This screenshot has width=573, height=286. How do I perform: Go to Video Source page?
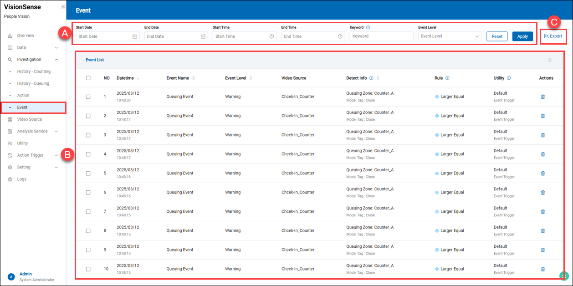(30, 119)
